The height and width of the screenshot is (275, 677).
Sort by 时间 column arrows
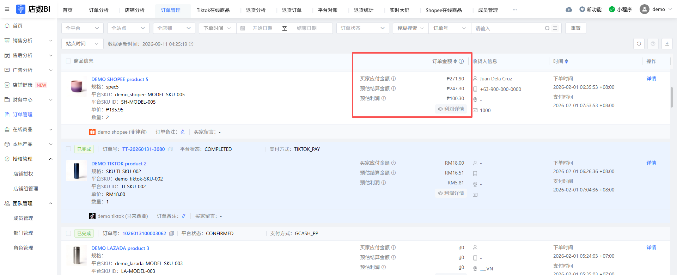pos(566,61)
